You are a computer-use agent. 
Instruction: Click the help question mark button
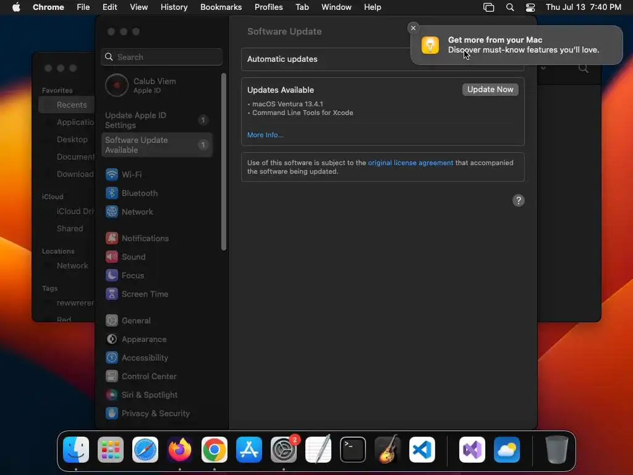(x=519, y=200)
